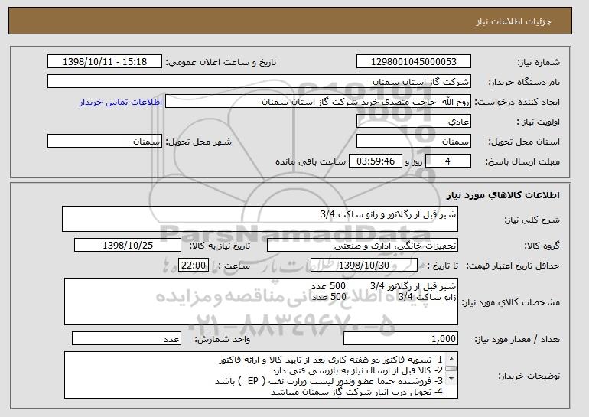Click the label گروه کالا
Screen dimensions: 589x417
(542, 246)
